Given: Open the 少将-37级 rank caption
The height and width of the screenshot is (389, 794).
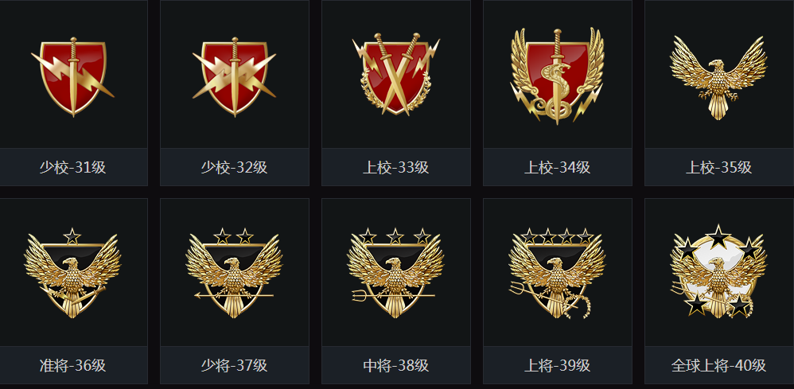Looking at the screenshot, I should coord(234,365).
